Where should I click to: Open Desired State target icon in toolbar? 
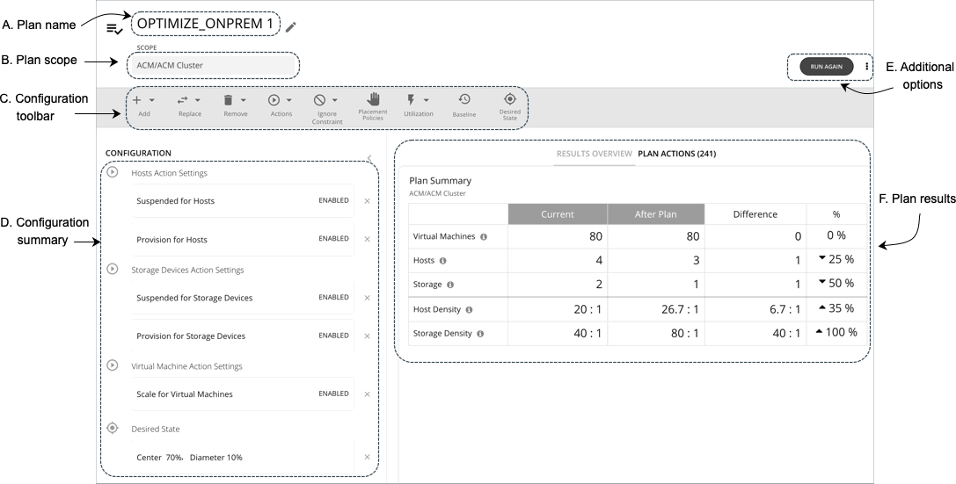coord(510,99)
